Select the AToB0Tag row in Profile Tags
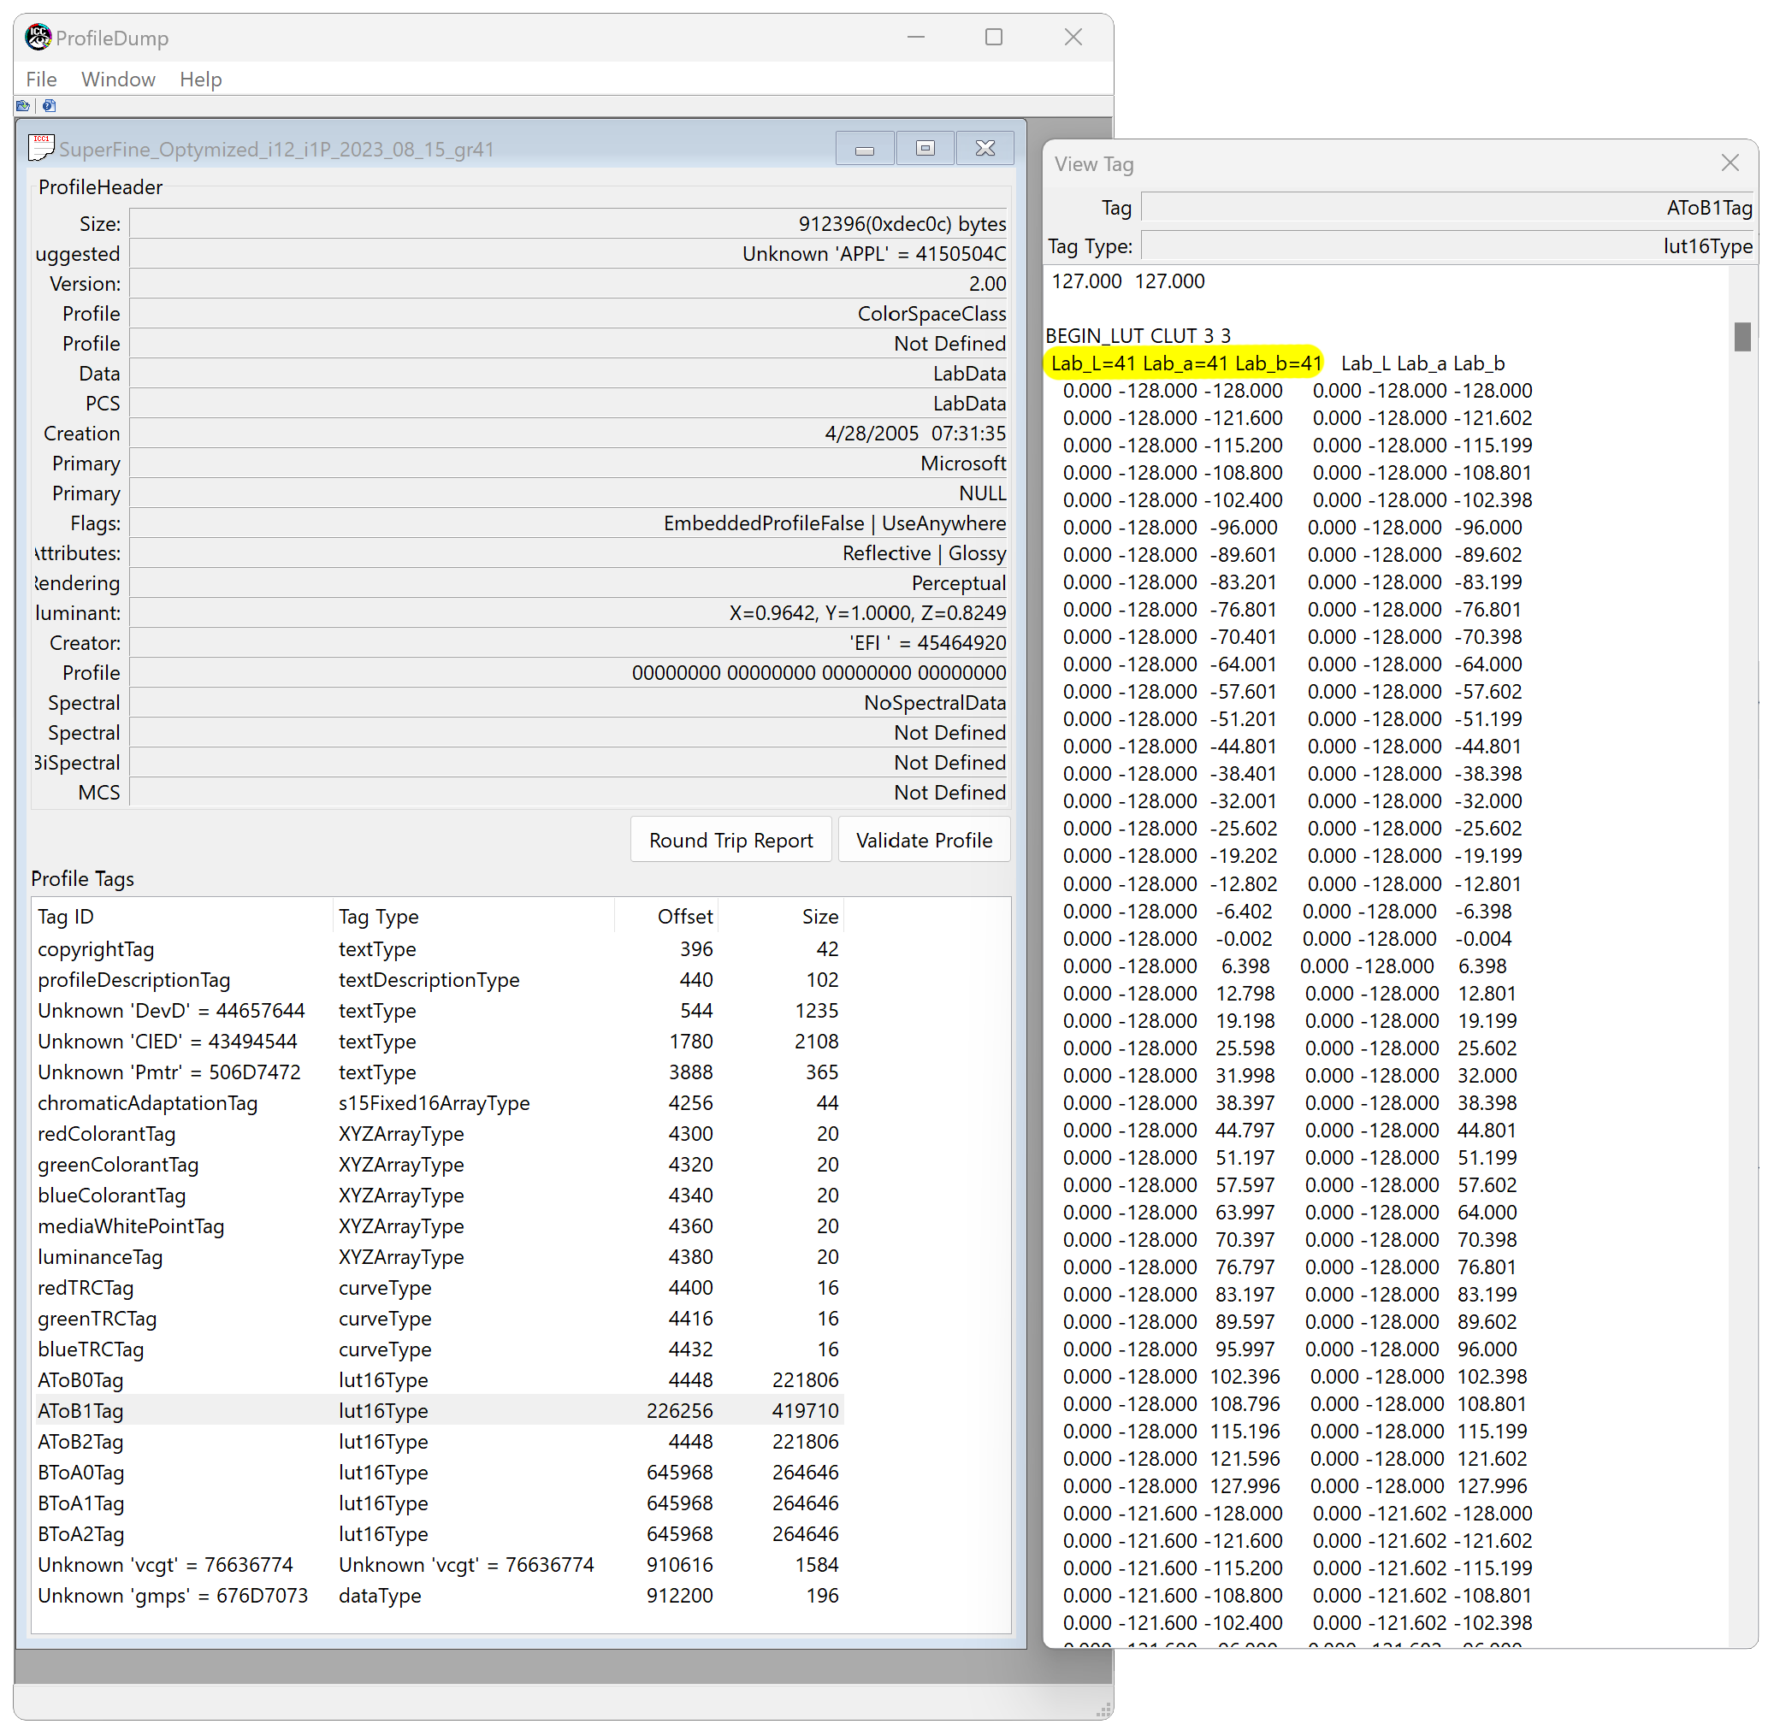 point(80,1379)
